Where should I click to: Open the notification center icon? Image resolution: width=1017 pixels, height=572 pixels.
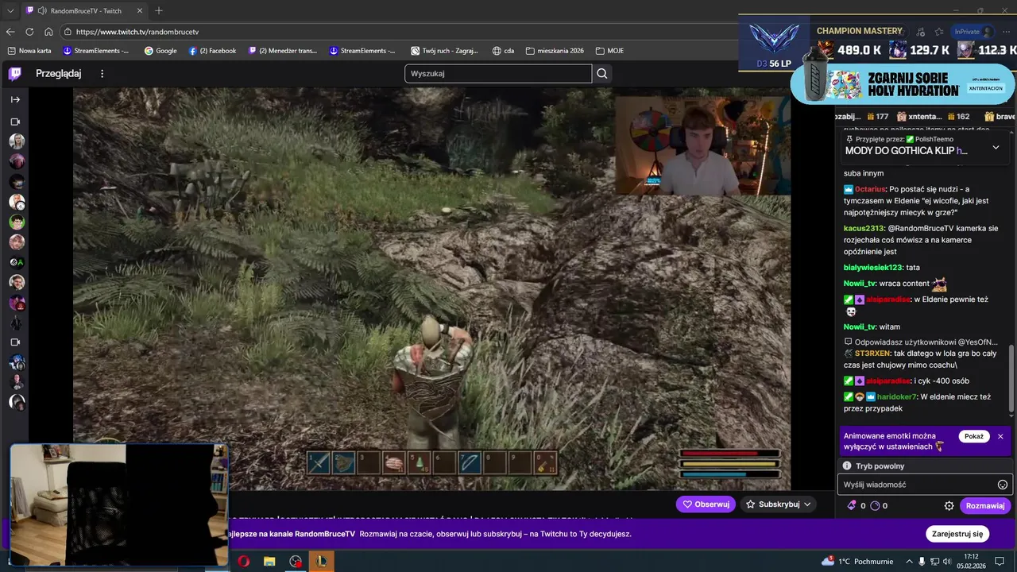click(1000, 562)
